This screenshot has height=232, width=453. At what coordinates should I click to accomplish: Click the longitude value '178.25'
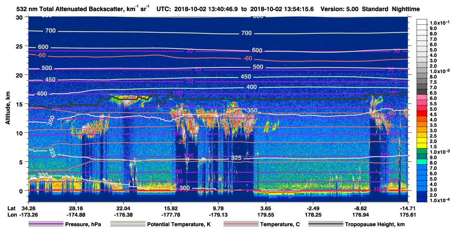313,215
